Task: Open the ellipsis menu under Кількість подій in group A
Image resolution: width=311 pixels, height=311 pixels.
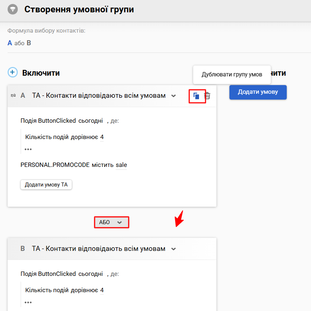Action: (28, 149)
